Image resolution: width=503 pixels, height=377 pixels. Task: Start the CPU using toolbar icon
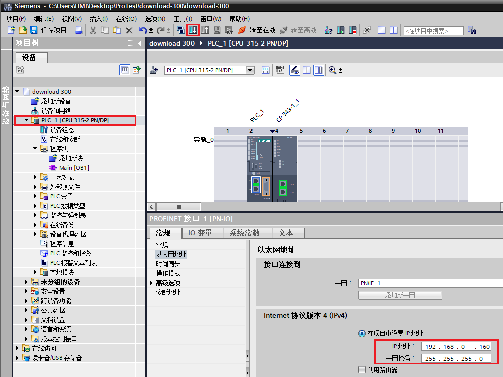(340, 30)
